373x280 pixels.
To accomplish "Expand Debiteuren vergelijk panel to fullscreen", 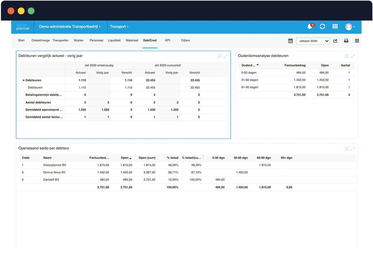I will coord(226,56).
